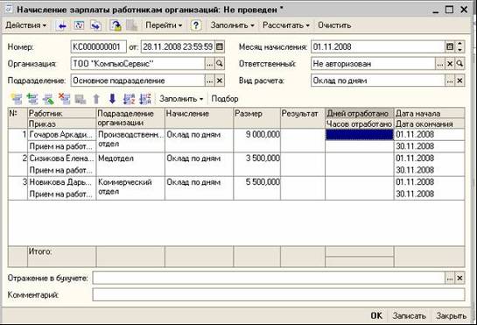
Task: Click the blue left-arrow find-in-list icon
Action: point(62,25)
